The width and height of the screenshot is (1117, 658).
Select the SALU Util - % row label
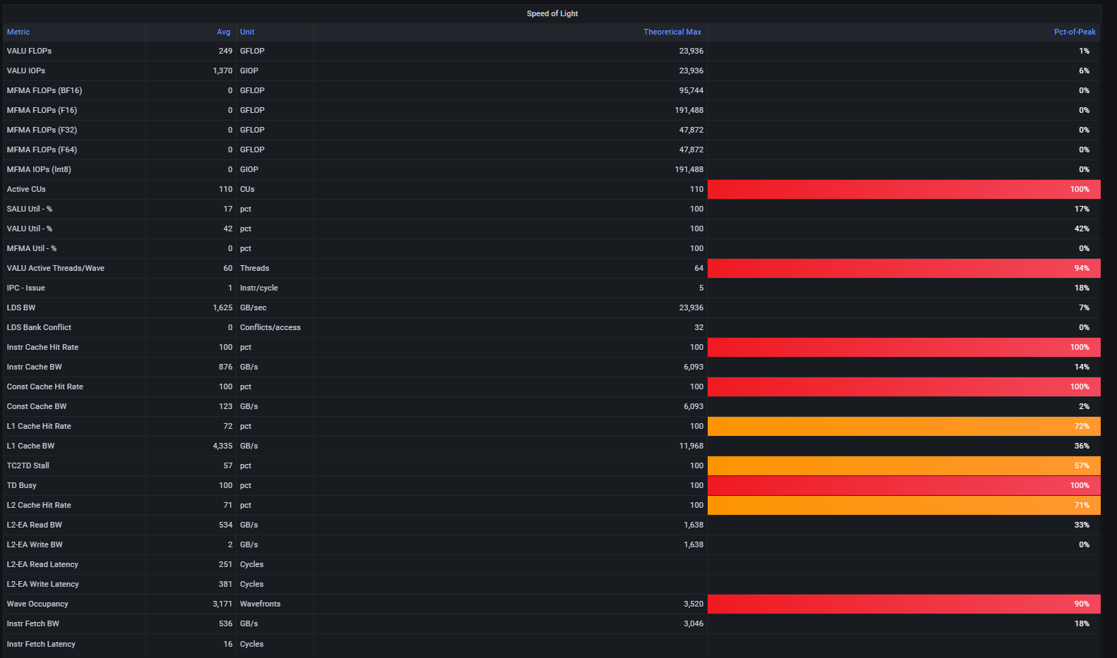pyautogui.click(x=30, y=209)
